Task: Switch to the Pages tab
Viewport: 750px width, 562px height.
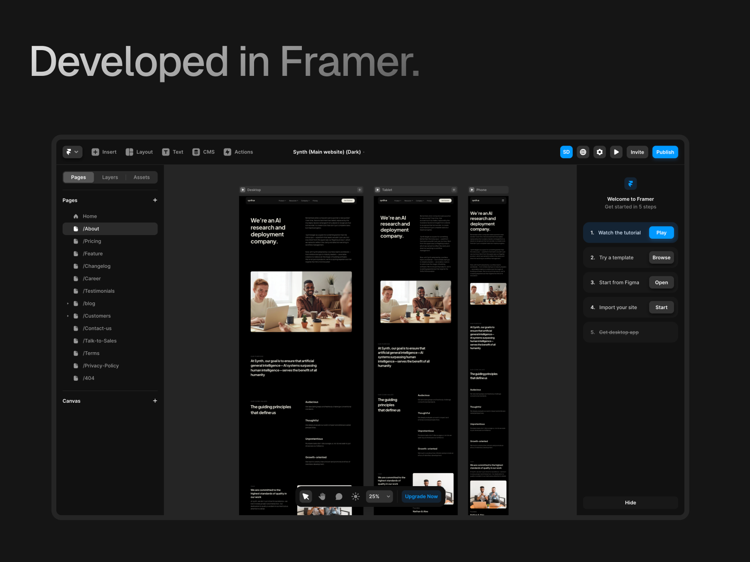Action: [79, 177]
